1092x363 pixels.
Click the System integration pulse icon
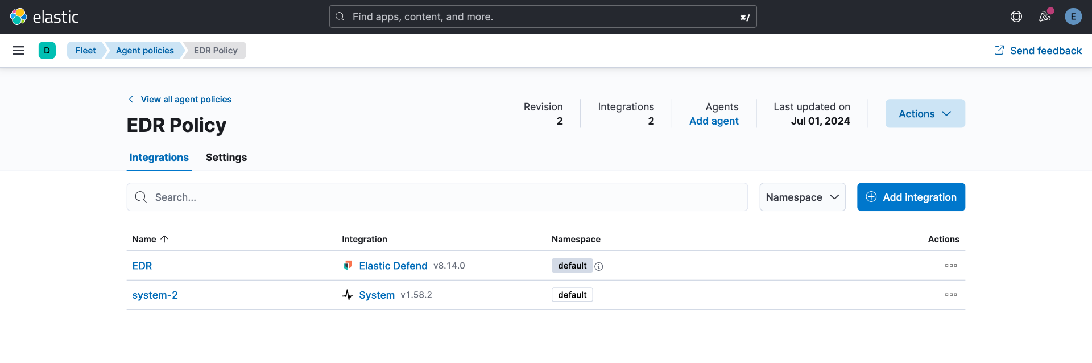pos(348,295)
